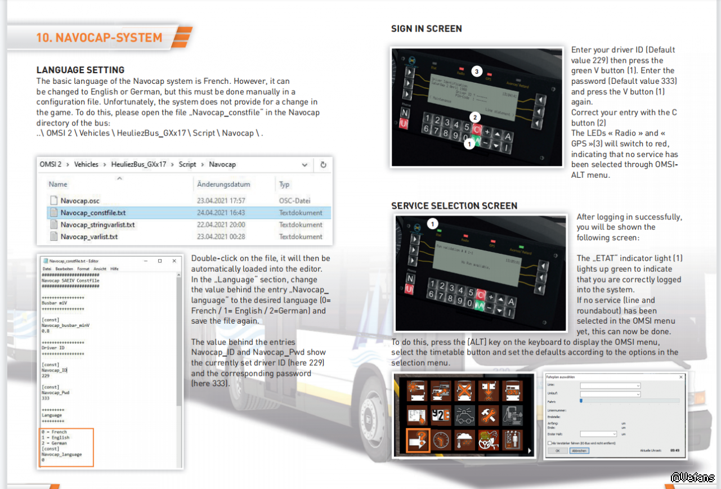Open the Datei menu in Editor
This screenshot has width=721, height=489.
pyautogui.click(x=47, y=269)
